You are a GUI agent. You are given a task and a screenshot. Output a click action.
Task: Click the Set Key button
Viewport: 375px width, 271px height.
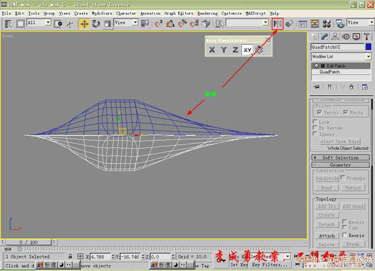coord(239,265)
